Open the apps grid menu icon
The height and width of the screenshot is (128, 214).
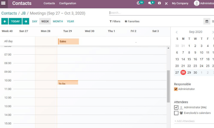point(3,3)
